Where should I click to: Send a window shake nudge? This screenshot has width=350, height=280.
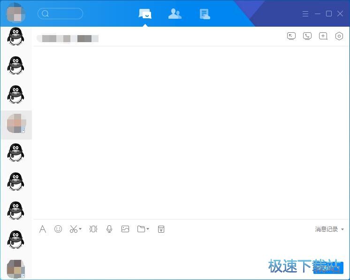coord(93,229)
